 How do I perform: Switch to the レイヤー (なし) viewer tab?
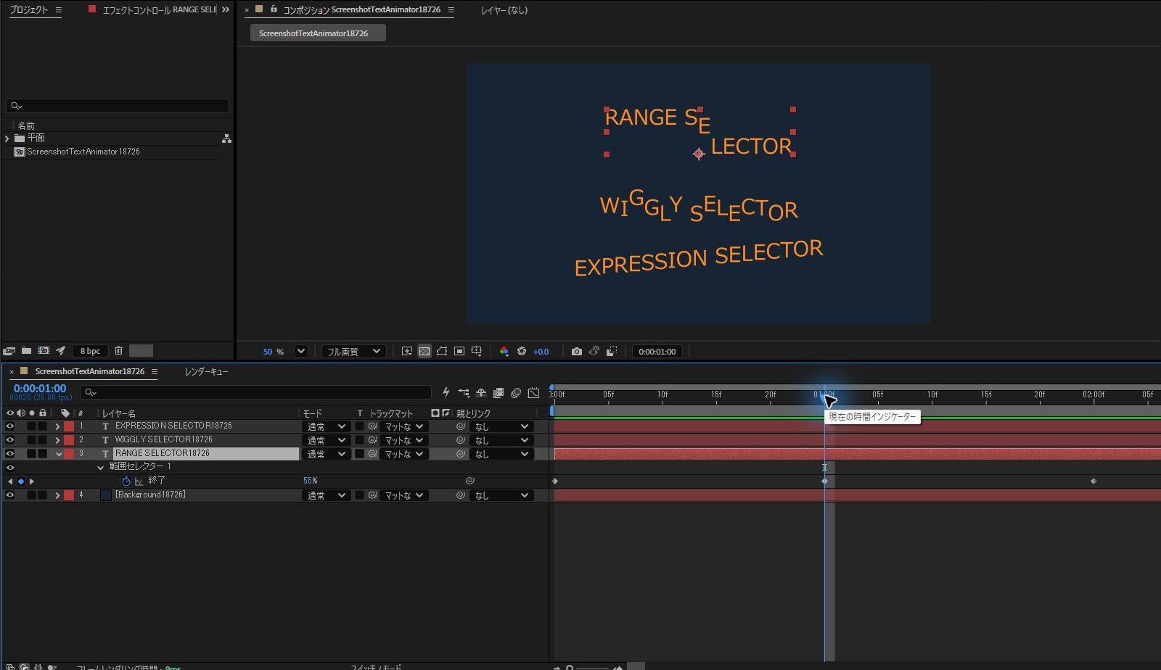tap(504, 10)
